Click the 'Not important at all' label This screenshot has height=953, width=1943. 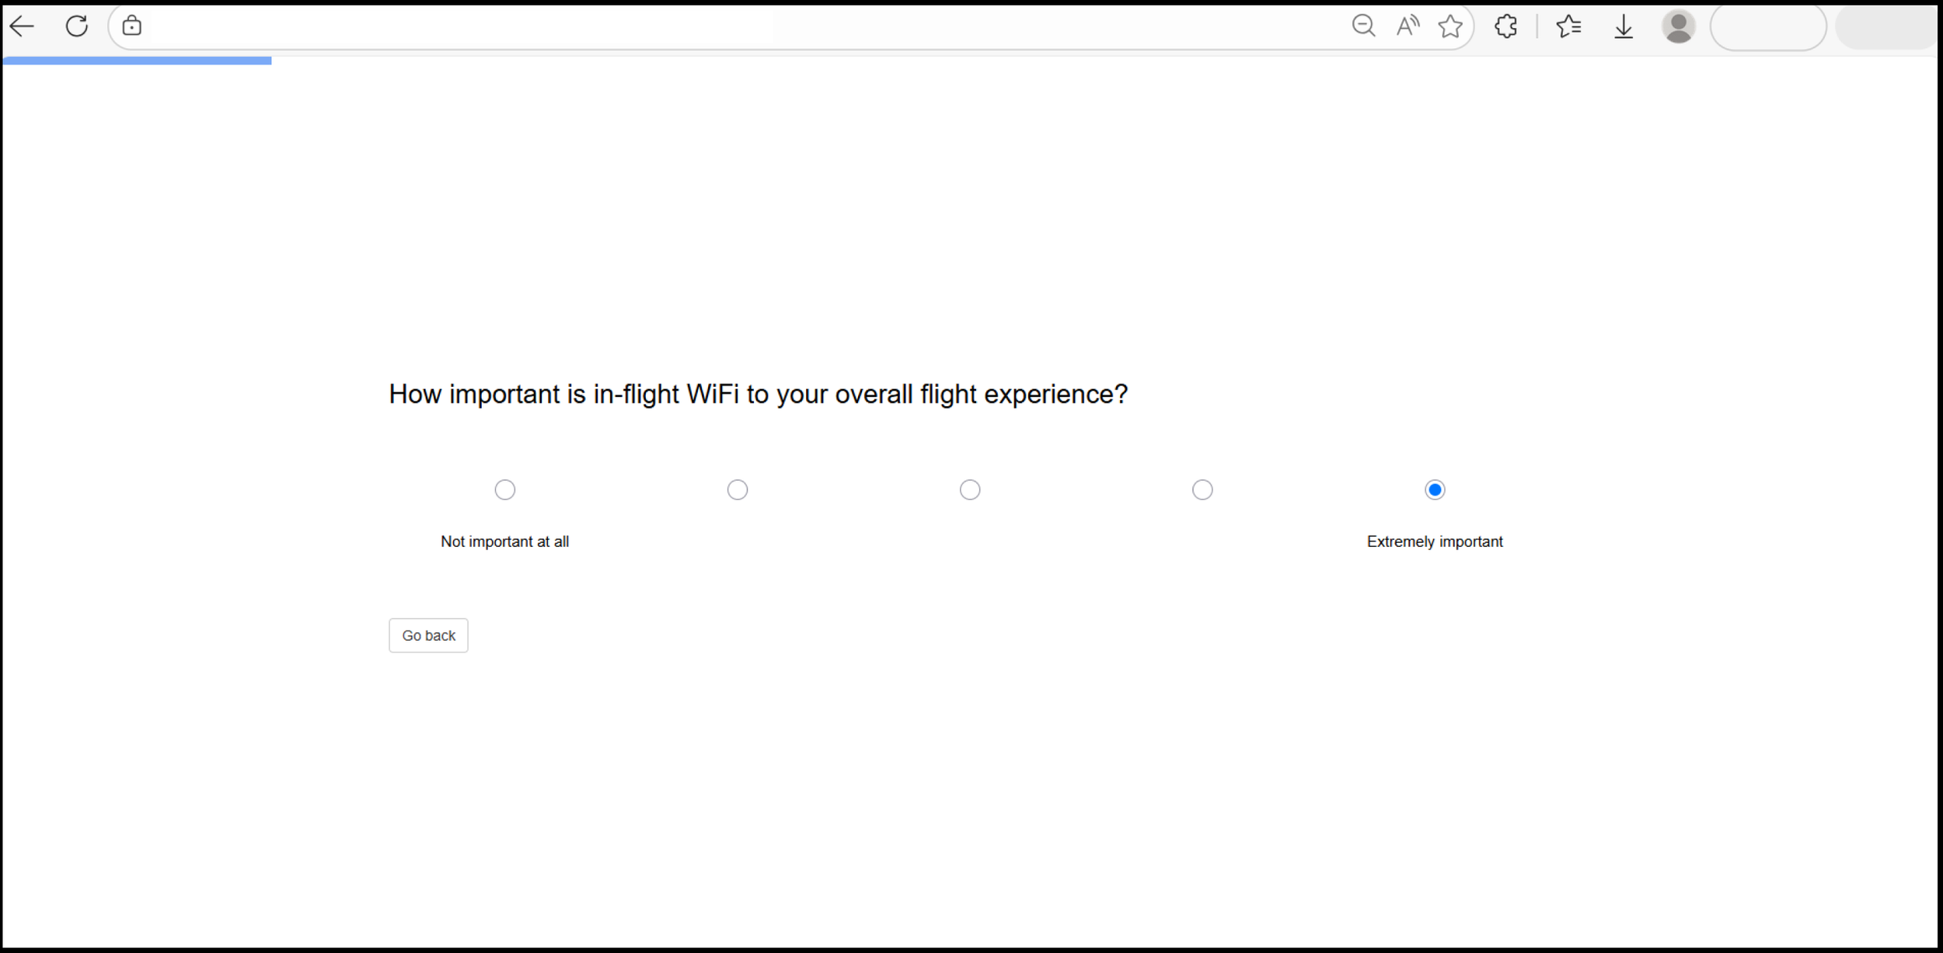pos(504,541)
